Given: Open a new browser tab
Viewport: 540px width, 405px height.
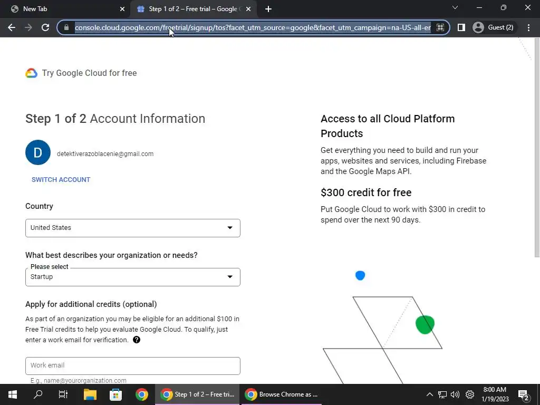Looking at the screenshot, I should 268,9.
